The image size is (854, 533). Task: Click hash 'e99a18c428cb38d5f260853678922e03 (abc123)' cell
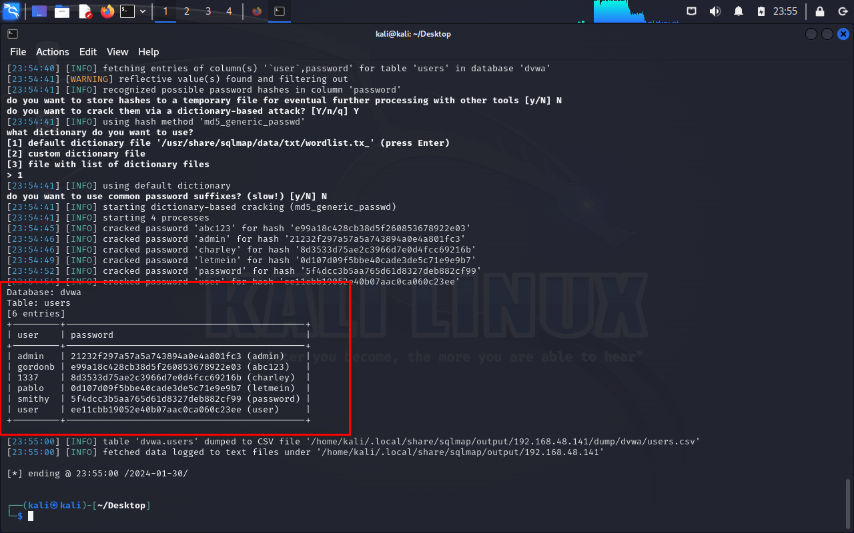[x=180, y=367]
